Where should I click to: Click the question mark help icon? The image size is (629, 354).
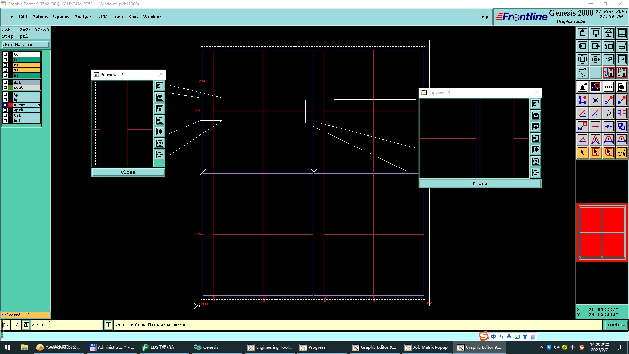(x=621, y=59)
